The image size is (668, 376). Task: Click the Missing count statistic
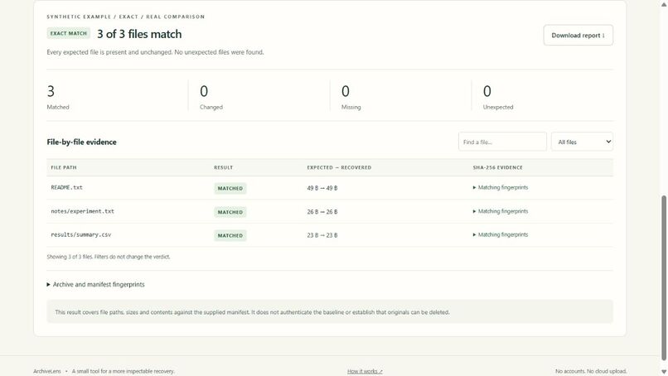(351, 97)
